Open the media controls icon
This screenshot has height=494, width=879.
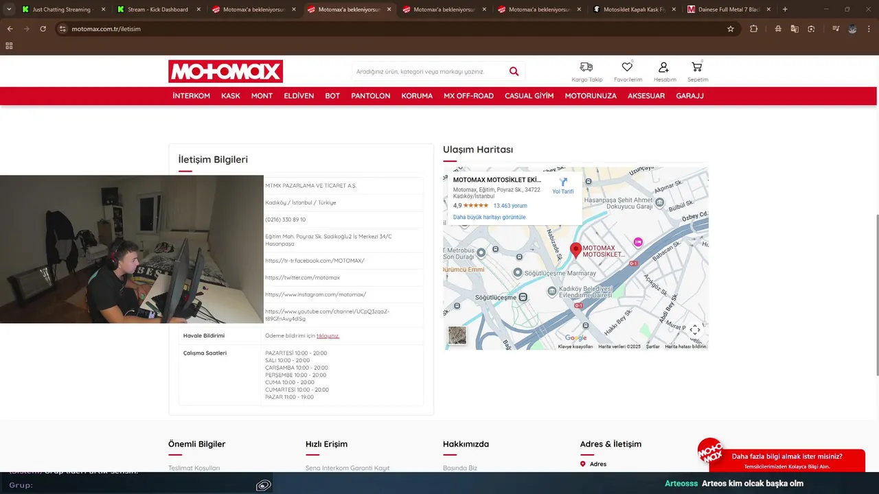[x=836, y=29]
